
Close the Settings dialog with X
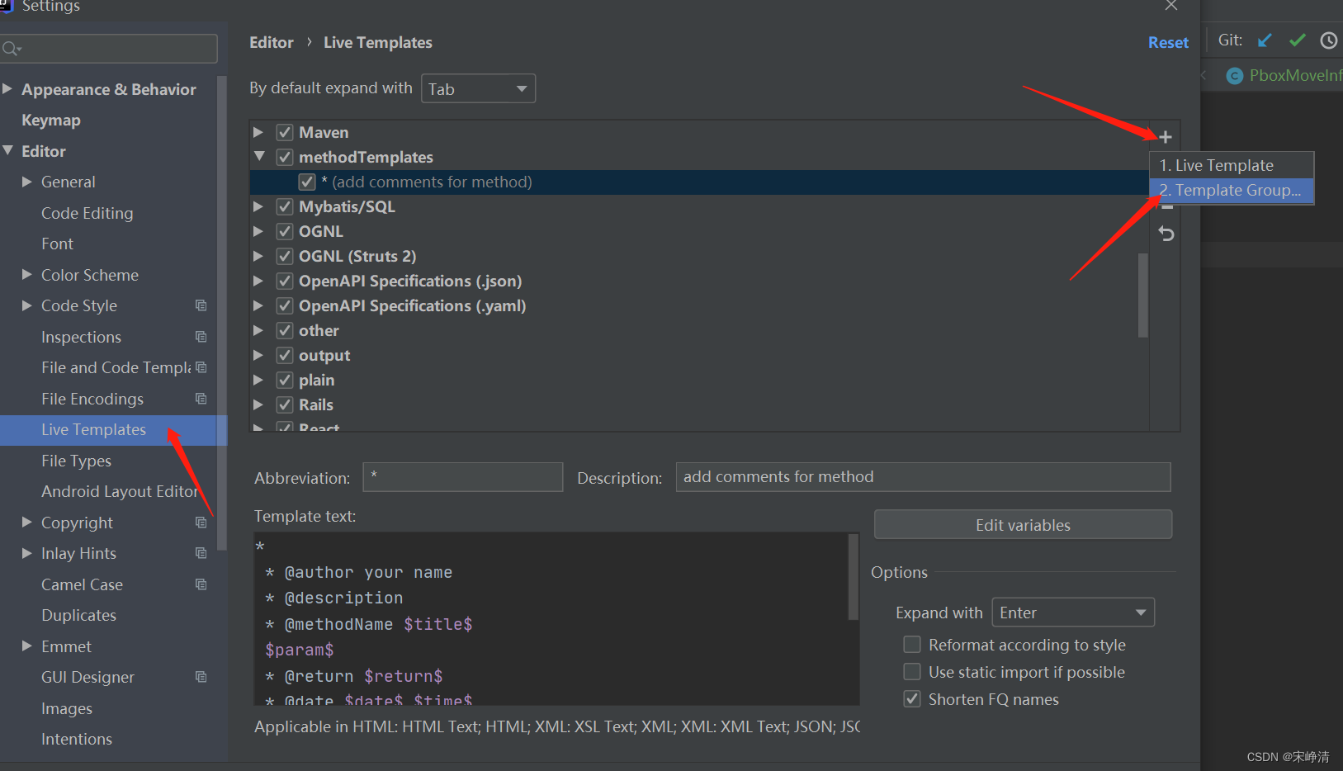coord(1171,6)
